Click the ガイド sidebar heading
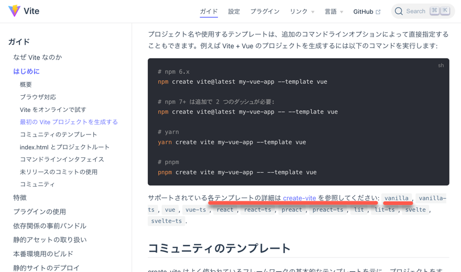The width and height of the screenshot is (461, 272). pyautogui.click(x=19, y=42)
